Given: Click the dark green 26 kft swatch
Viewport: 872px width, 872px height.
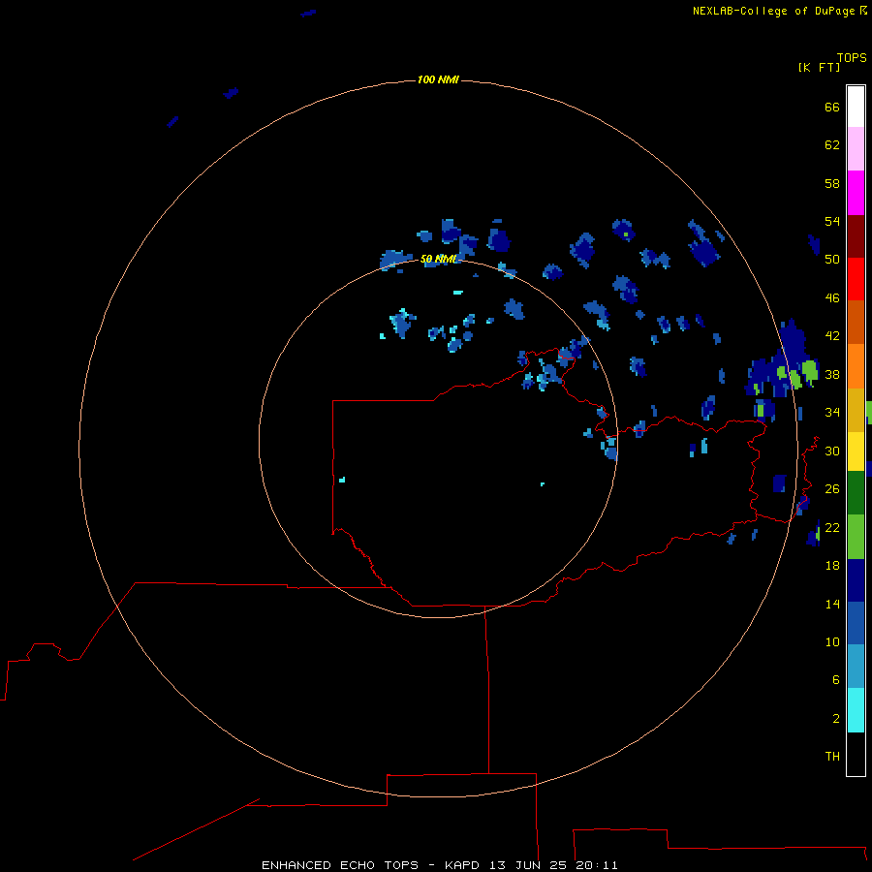Looking at the screenshot, I should (x=856, y=493).
